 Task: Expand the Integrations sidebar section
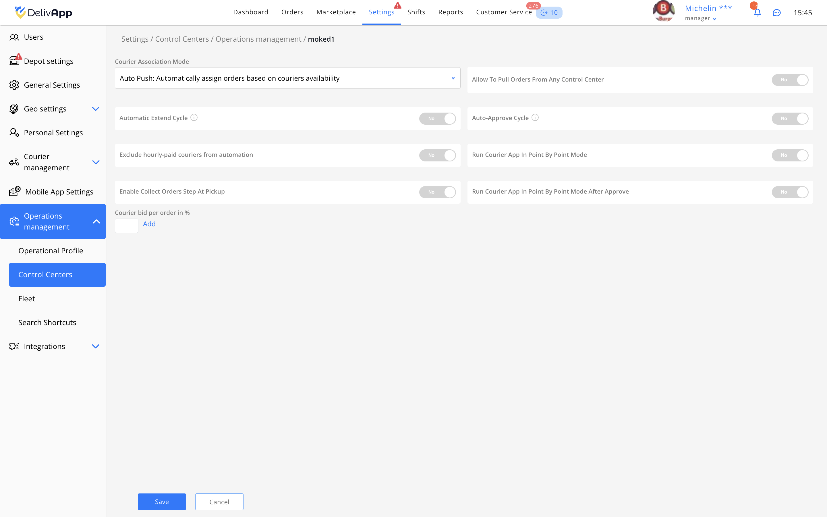coord(95,346)
